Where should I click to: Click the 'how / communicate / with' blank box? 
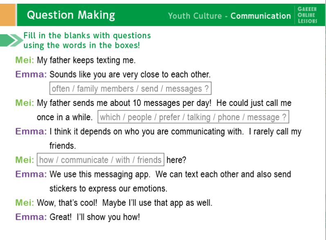pyautogui.click(x=101, y=160)
